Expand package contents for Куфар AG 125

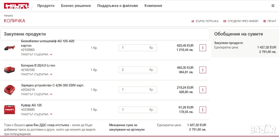(37, 114)
